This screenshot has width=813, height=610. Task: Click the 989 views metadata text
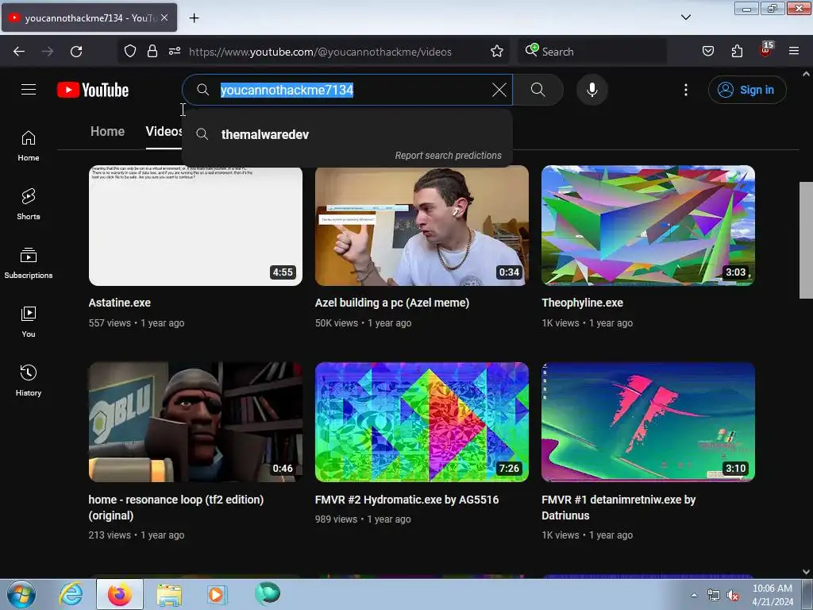pos(336,519)
